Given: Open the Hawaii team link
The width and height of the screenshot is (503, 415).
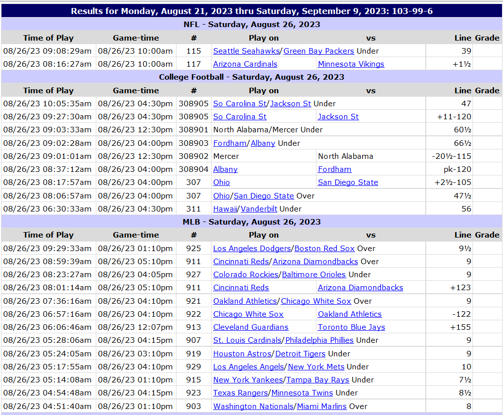Looking at the screenshot, I should pyautogui.click(x=225, y=209).
